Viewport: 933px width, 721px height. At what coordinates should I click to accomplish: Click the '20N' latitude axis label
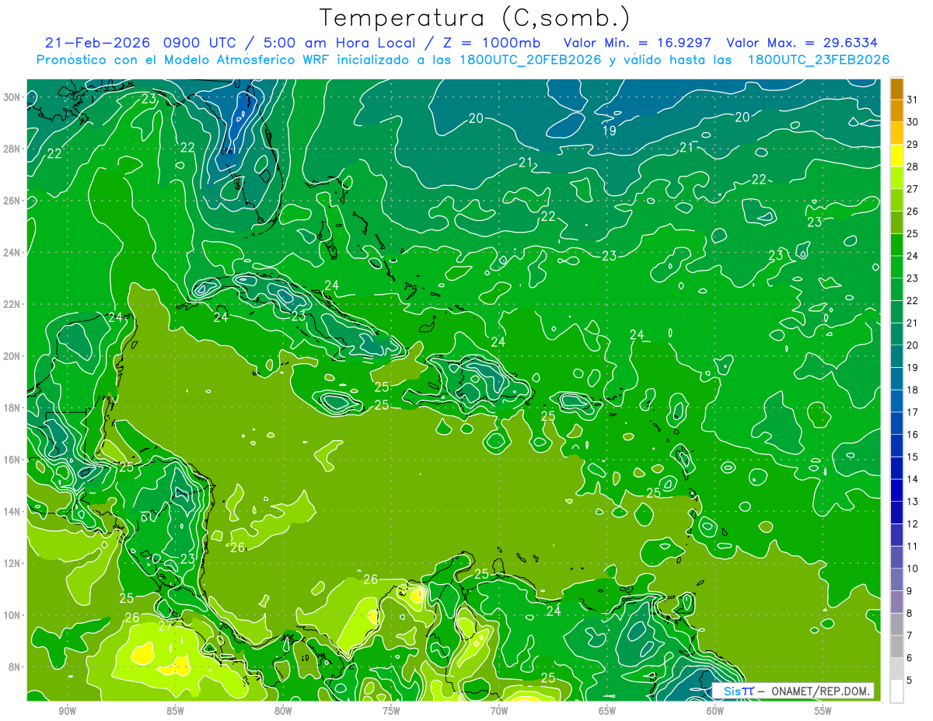(x=12, y=356)
